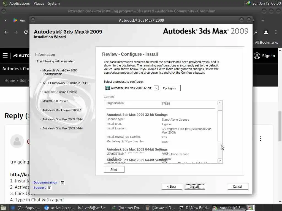Click the page scrollbar in Chromium
This screenshot has height=211, width=282.
[x=280, y=126]
